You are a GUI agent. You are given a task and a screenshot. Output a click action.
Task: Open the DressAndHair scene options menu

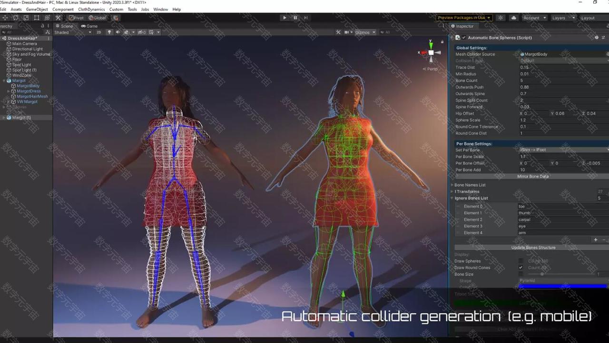(49, 38)
